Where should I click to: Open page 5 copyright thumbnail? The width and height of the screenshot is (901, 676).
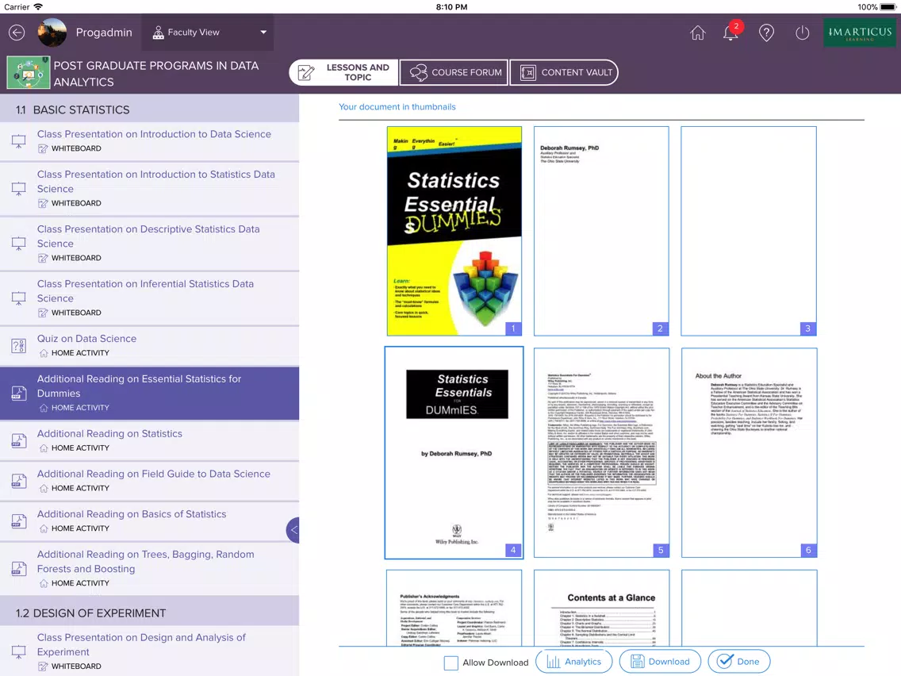click(x=601, y=452)
